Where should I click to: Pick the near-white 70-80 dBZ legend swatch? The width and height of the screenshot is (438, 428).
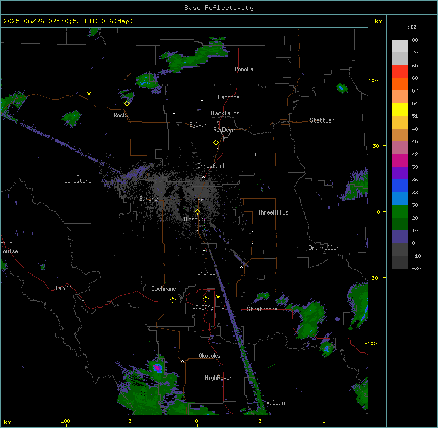(x=399, y=46)
